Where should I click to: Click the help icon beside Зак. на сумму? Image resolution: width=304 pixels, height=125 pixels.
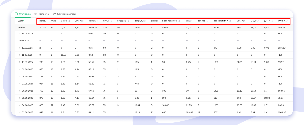230,21
